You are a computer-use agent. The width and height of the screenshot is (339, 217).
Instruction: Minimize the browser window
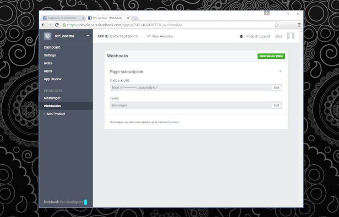pyautogui.click(x=277, y=14)
